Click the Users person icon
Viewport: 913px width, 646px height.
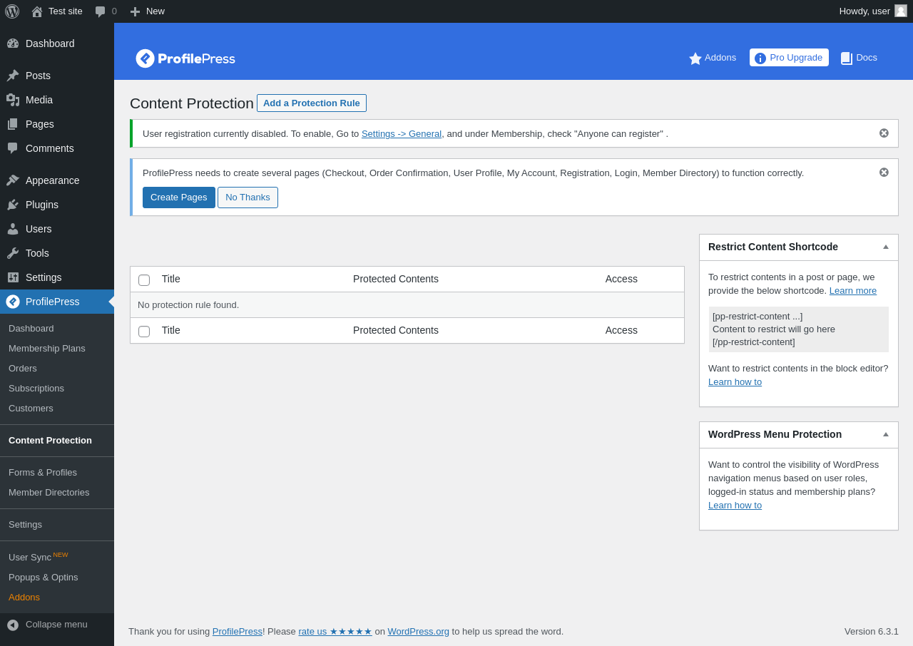(13, 229)
